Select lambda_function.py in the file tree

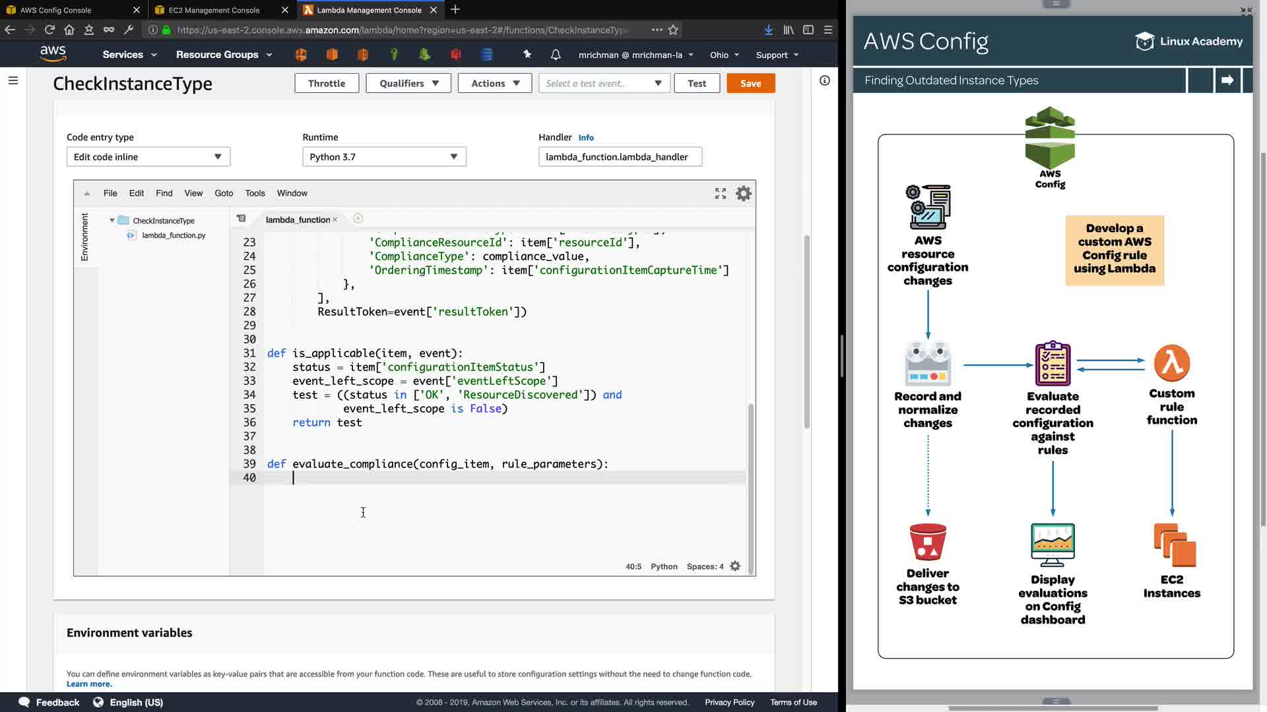174,235
